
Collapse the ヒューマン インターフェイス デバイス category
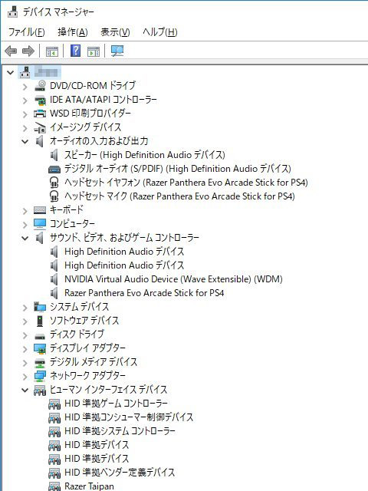tap(25, 390)
